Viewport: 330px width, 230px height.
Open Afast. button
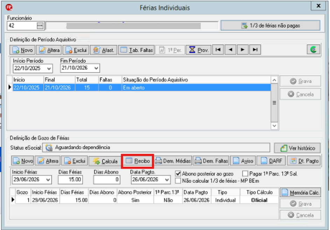pyautogui.click(x=104, y=50)
